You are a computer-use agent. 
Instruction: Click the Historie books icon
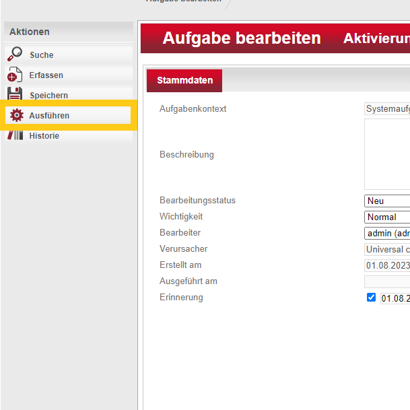point(15,135)
